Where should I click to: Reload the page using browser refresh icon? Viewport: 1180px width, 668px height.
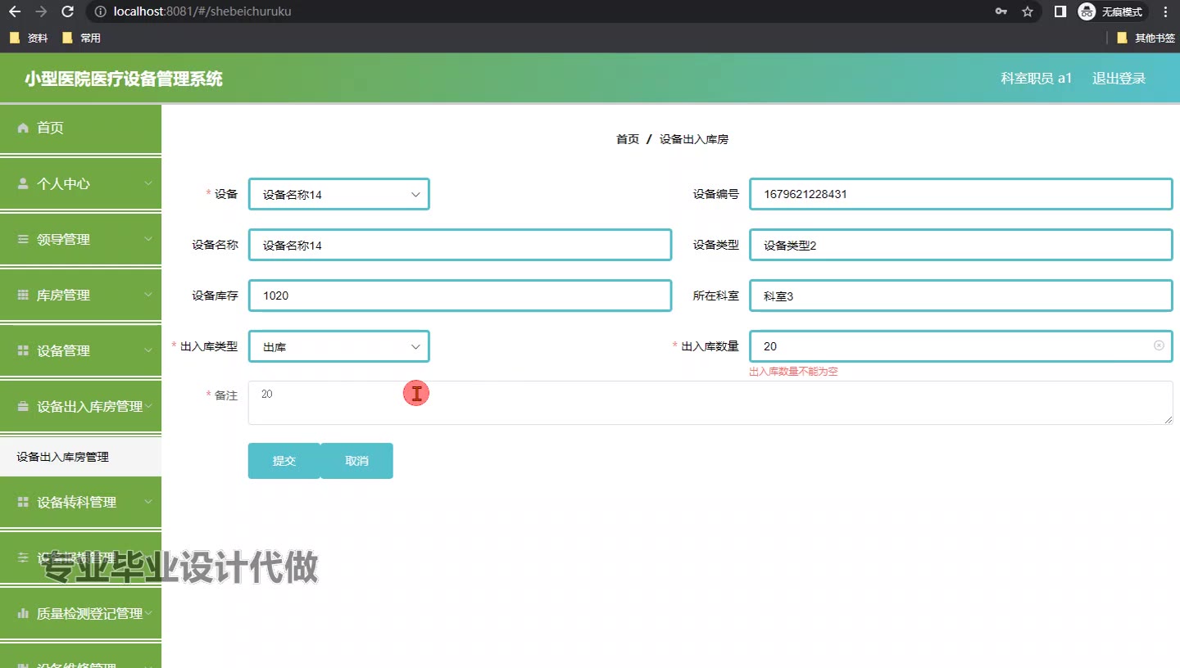point(68,11)
